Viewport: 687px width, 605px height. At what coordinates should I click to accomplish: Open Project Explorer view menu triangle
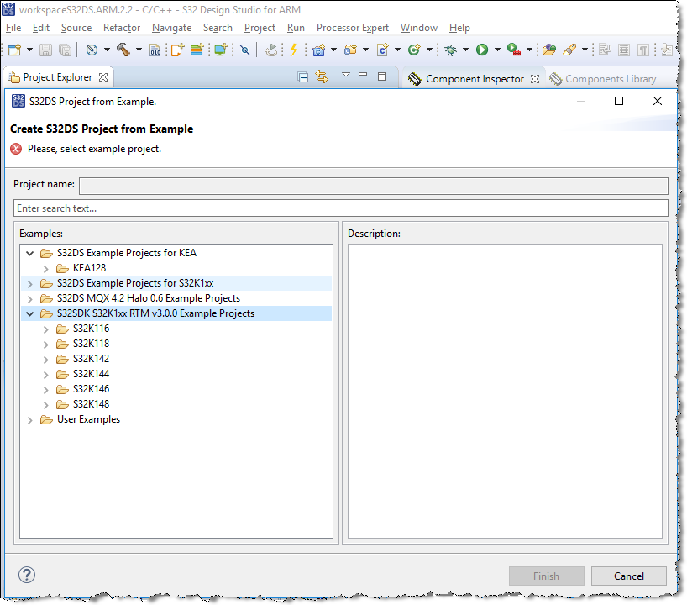coord(346,75)
